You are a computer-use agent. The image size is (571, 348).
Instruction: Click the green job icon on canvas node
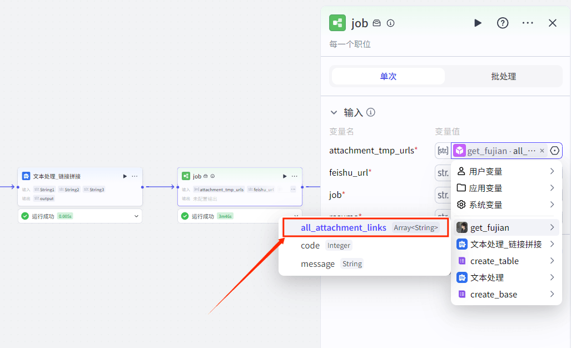(x=186, y=176)
